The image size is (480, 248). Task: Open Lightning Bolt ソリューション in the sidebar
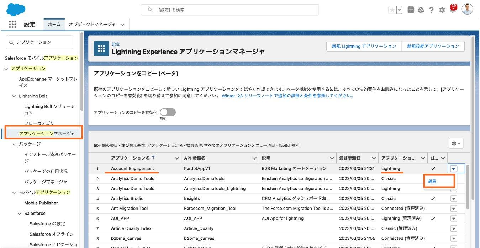49,109
